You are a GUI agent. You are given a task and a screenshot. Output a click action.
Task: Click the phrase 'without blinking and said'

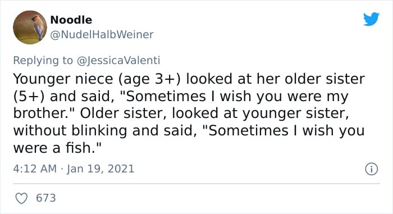(105, 130)
